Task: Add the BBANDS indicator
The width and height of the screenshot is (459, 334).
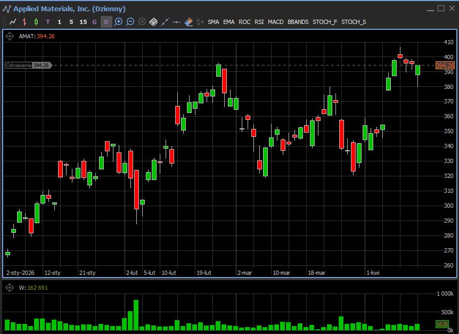Action: click(297, 22)
